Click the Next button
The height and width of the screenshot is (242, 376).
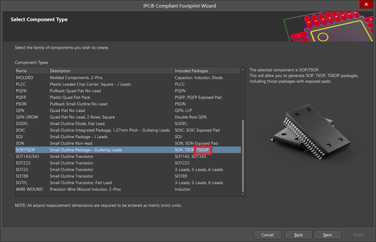pos(327,235)
